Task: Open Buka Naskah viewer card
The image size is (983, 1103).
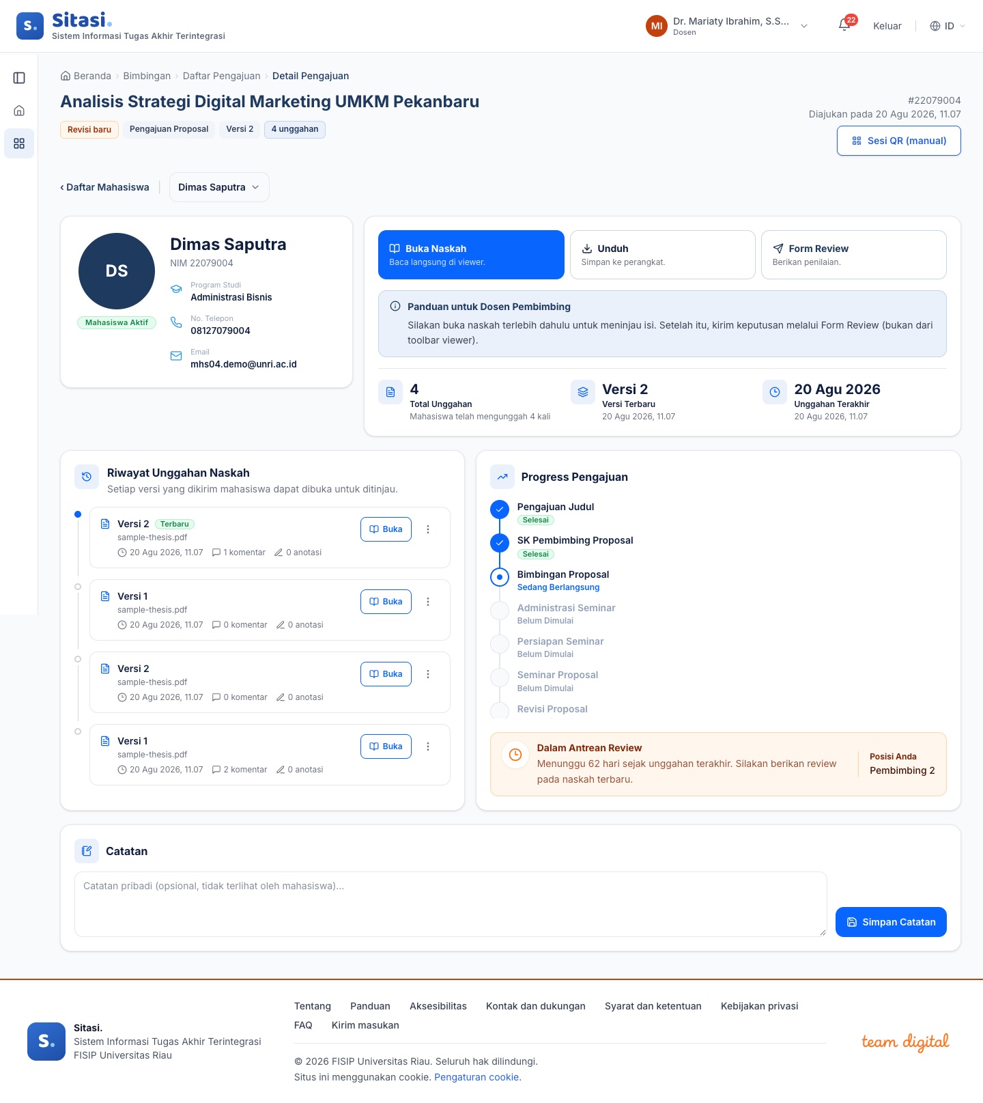Action: [471, 255]
